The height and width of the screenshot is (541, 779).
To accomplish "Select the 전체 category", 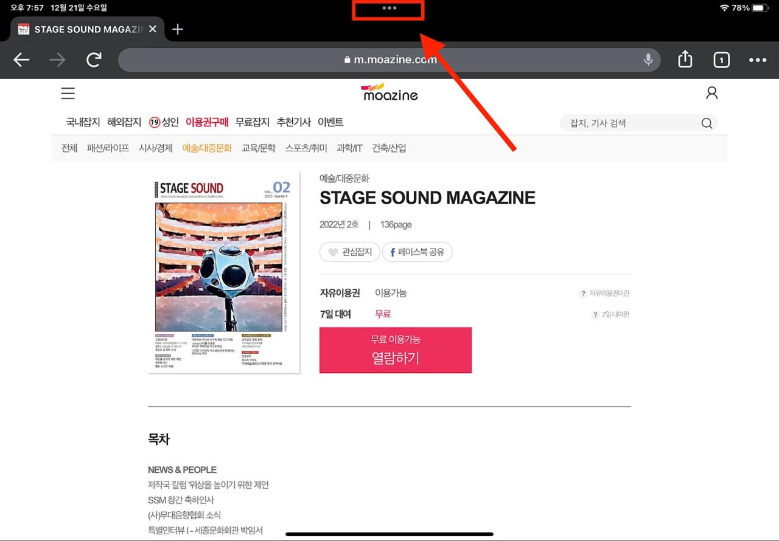I will pos(69,148).
